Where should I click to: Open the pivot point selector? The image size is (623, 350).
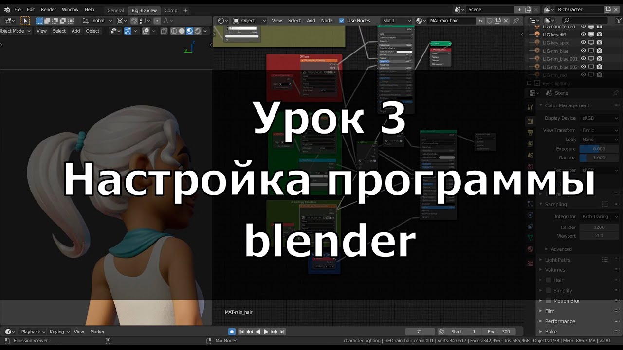tap(122, 20)
